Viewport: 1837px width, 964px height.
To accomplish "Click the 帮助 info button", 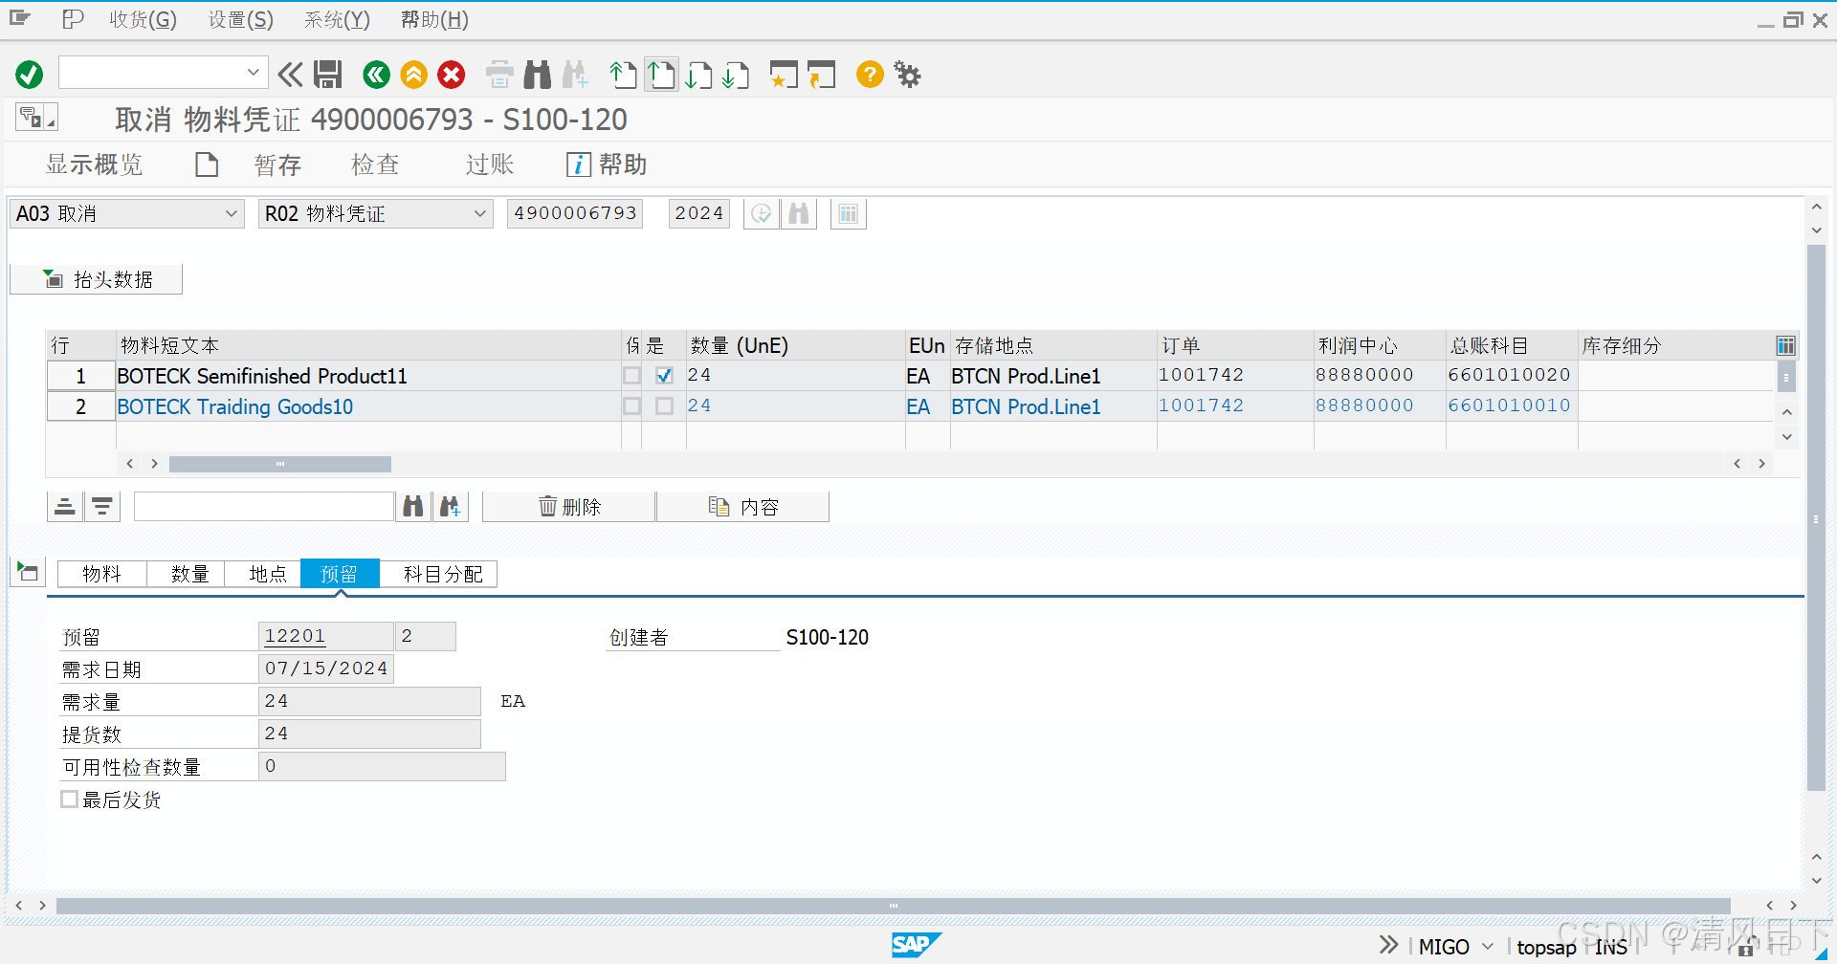I will [607, 164].
